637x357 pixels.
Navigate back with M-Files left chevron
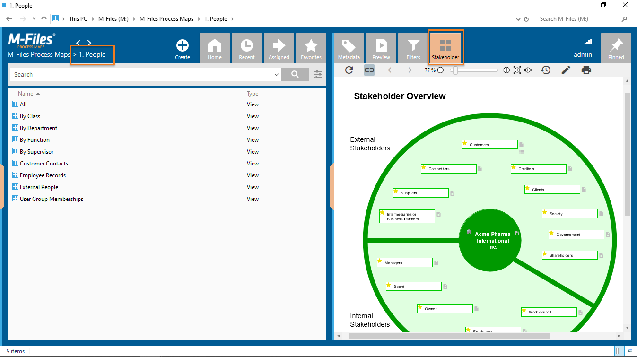pos(78,43)
